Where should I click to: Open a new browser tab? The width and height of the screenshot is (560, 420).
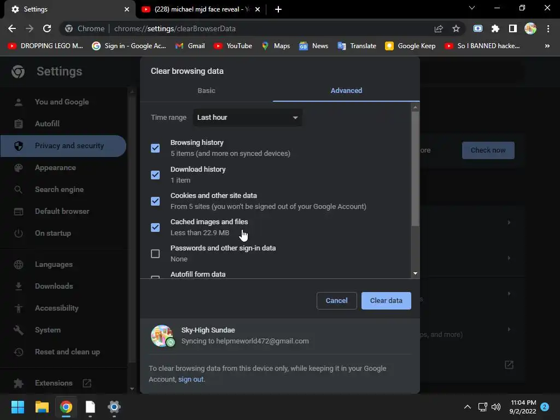(x=278, y=9)
